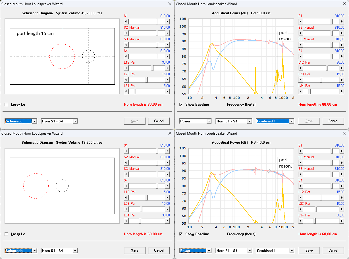
Task: Close the top-right wizard window
Action: 344,4
